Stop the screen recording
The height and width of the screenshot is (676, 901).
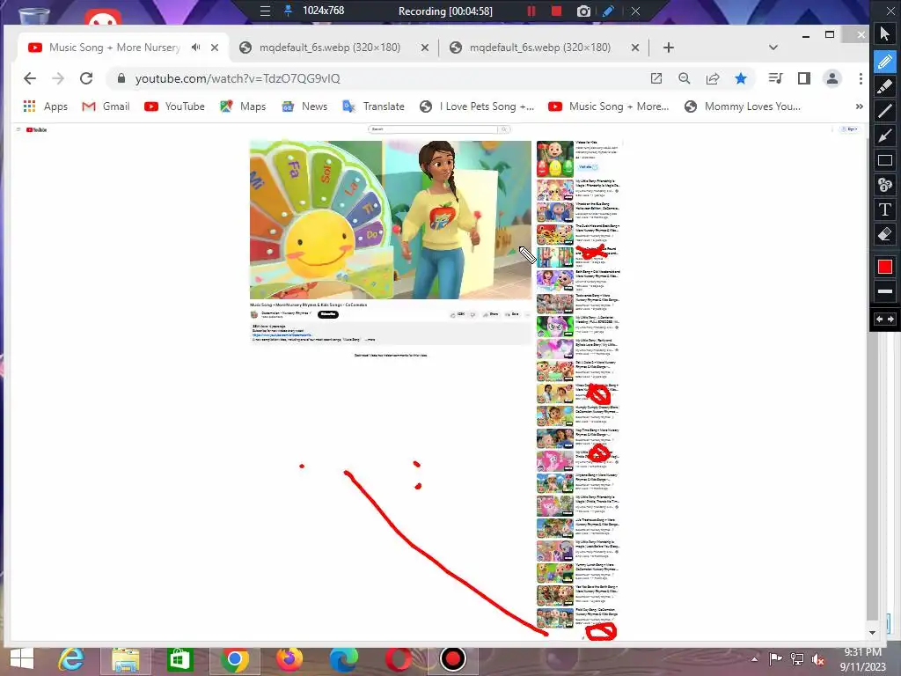point(556,11)
